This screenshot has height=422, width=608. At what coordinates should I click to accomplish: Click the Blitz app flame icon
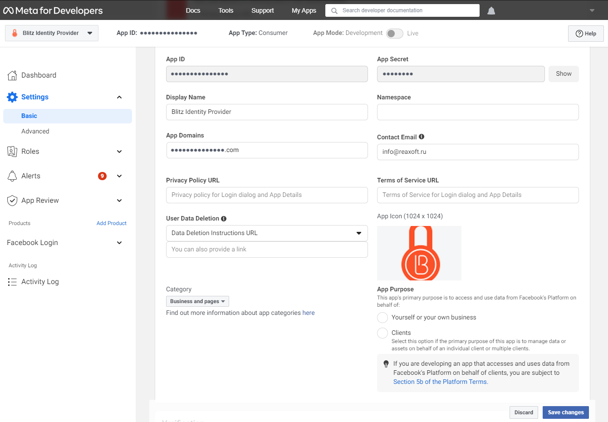(15, 33)
